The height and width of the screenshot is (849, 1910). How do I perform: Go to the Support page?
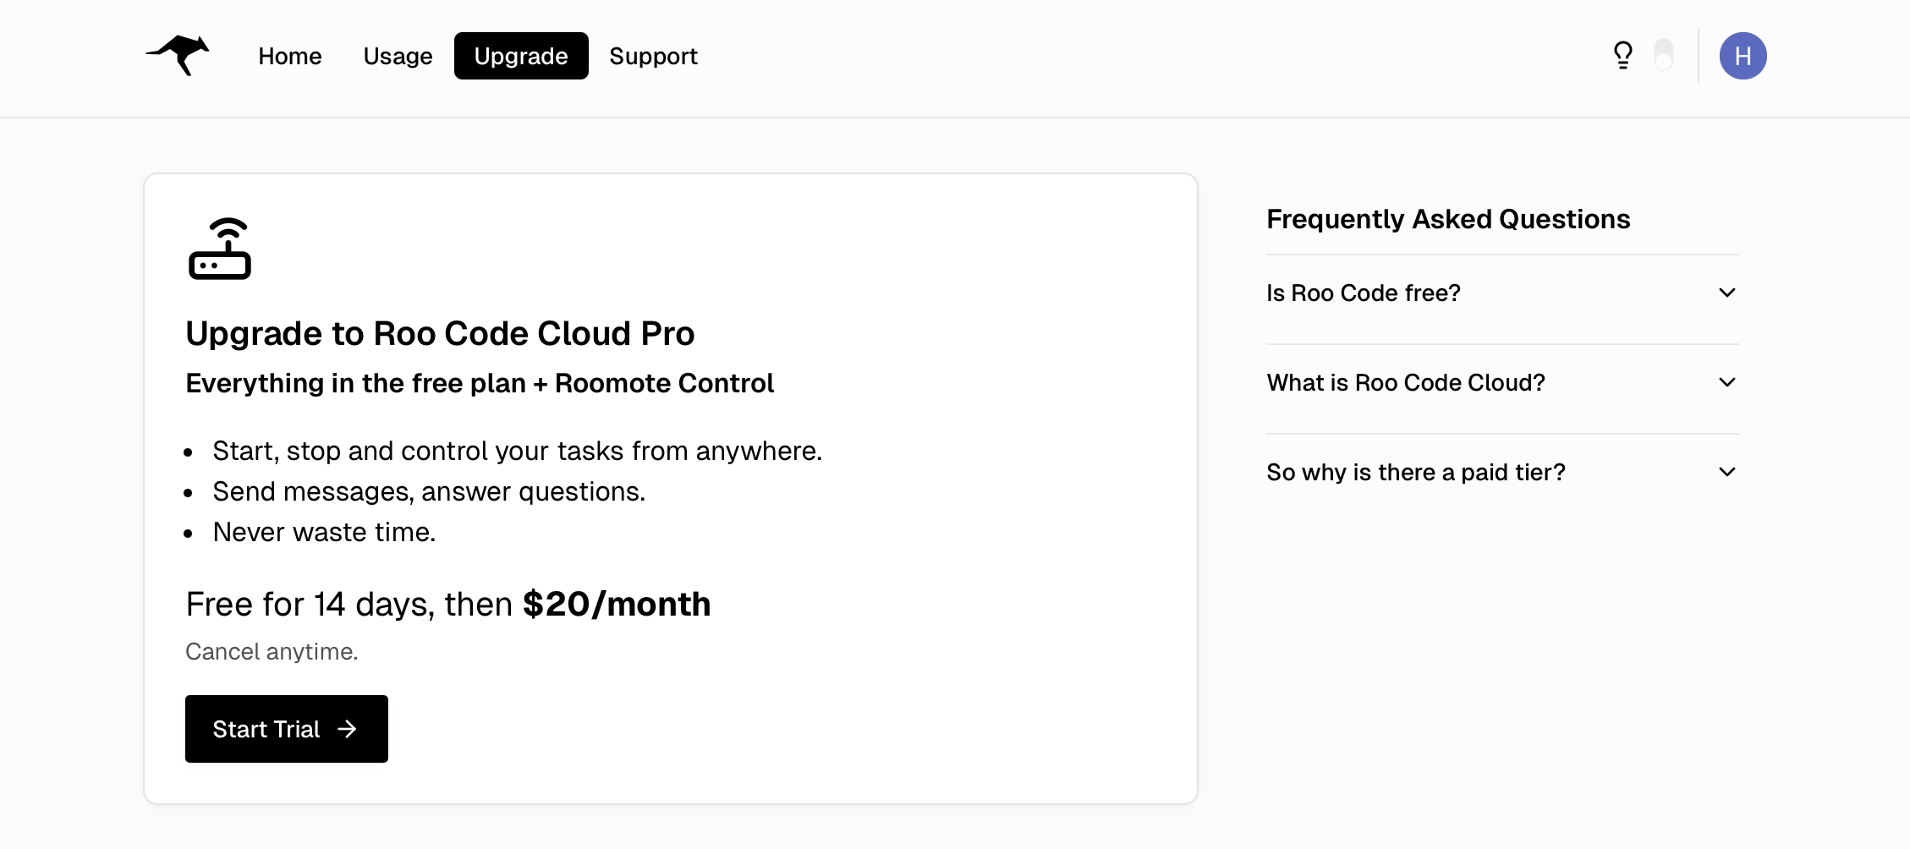[x=653, y=56]
